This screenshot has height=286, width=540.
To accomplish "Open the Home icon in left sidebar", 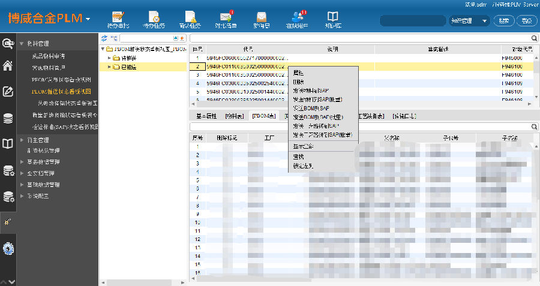I will click(8, 66).
